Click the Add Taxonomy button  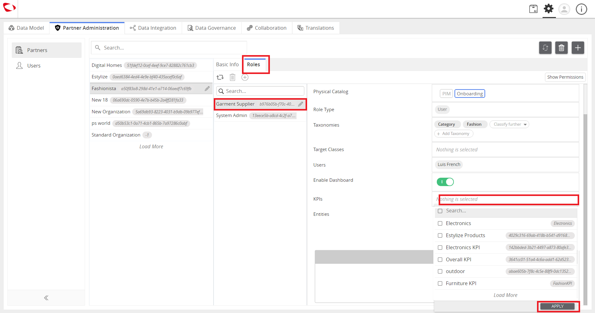pos(454,133)
